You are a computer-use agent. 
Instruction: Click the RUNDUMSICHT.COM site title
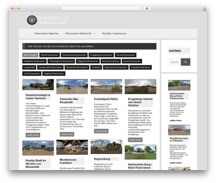click(x=54, y=18)
